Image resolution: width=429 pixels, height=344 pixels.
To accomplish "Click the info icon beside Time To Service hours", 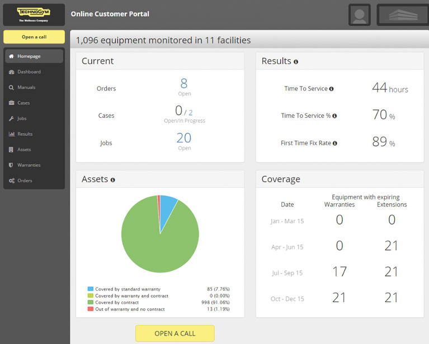I will coord(331,89).
